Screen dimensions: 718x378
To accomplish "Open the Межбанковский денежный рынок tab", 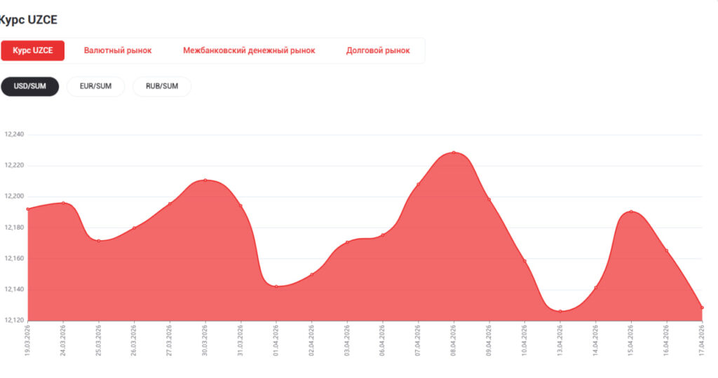I will pyautogui.click(x=249, y=50).
